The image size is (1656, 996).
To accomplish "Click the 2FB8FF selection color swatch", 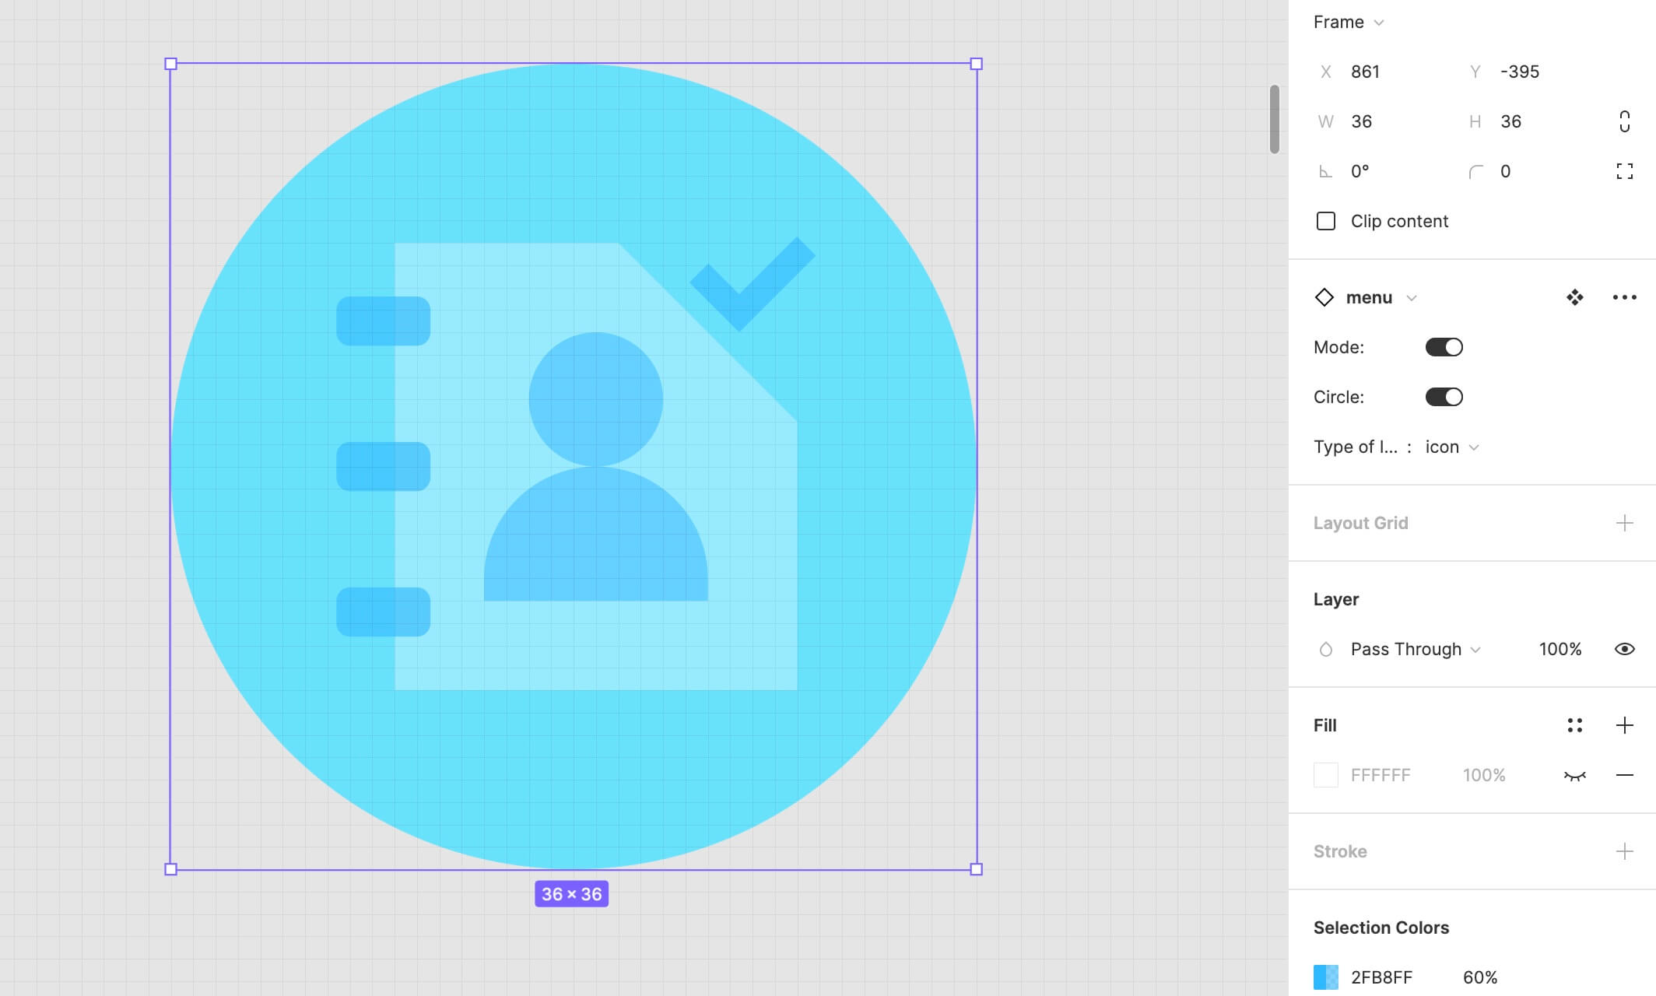I will (x=1325, y=977).
